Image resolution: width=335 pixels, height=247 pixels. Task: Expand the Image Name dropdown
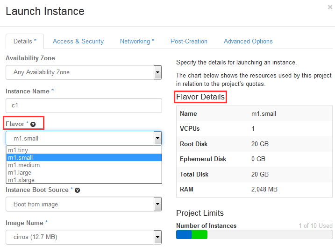click(157, 237)
